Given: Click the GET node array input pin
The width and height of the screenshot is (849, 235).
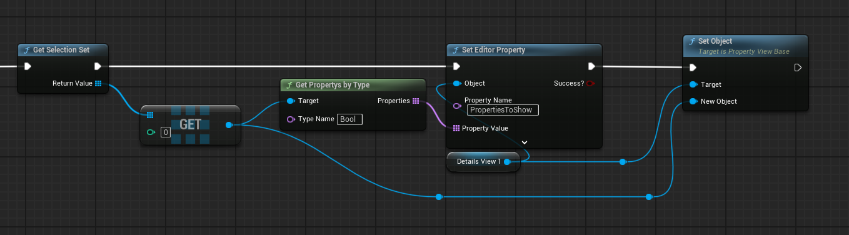Looking at the screenshot, I should pyautogui.click(x=149, y=115).
